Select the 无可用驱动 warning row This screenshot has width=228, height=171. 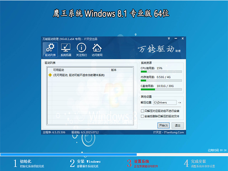pos(90,75)
